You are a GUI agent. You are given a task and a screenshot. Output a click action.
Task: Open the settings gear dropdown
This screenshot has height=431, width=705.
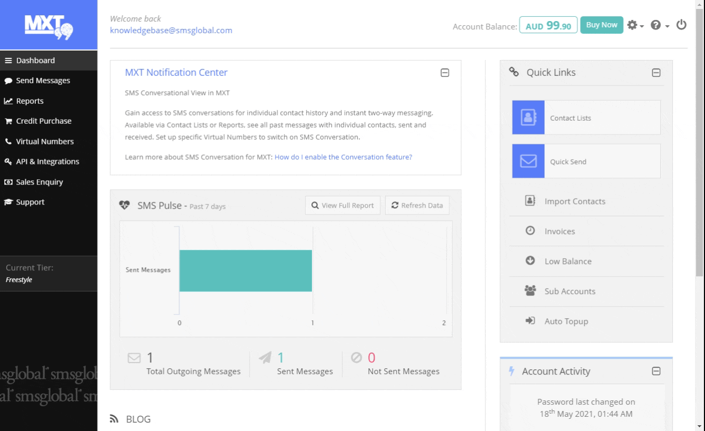[634, 25]
